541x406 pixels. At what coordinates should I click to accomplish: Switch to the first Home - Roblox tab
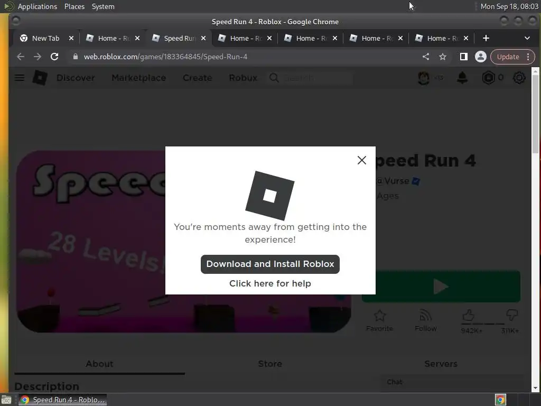[x=108, y=38]
